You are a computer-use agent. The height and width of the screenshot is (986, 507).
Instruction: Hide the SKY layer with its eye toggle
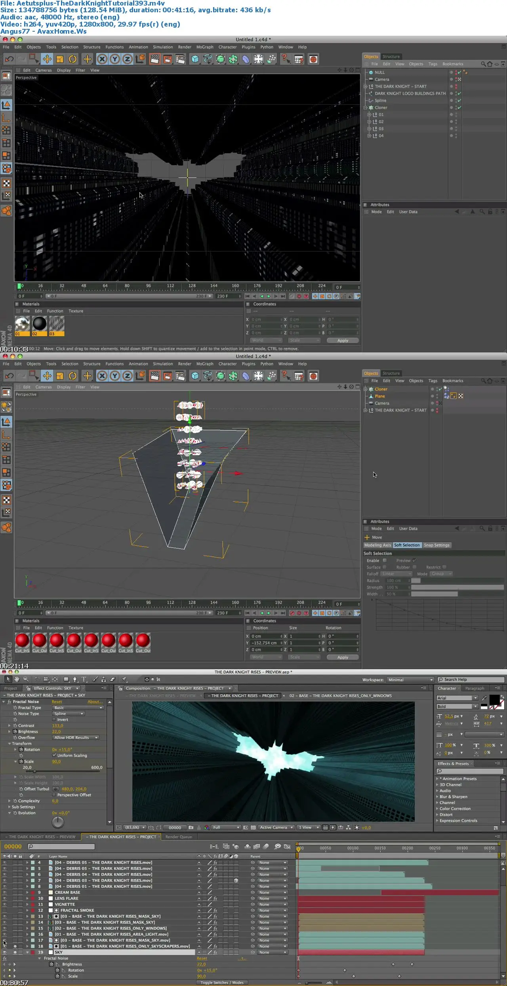5,952
